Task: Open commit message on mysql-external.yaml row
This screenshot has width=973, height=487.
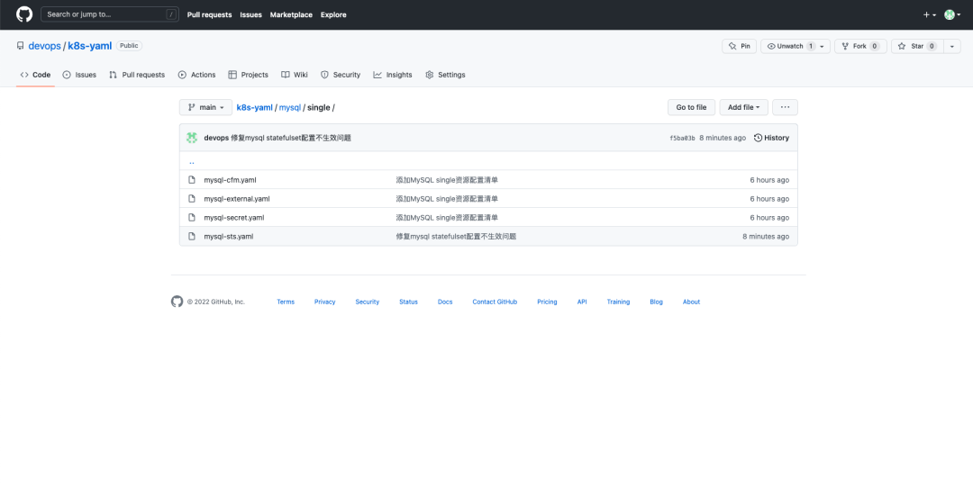Action: 447,199
